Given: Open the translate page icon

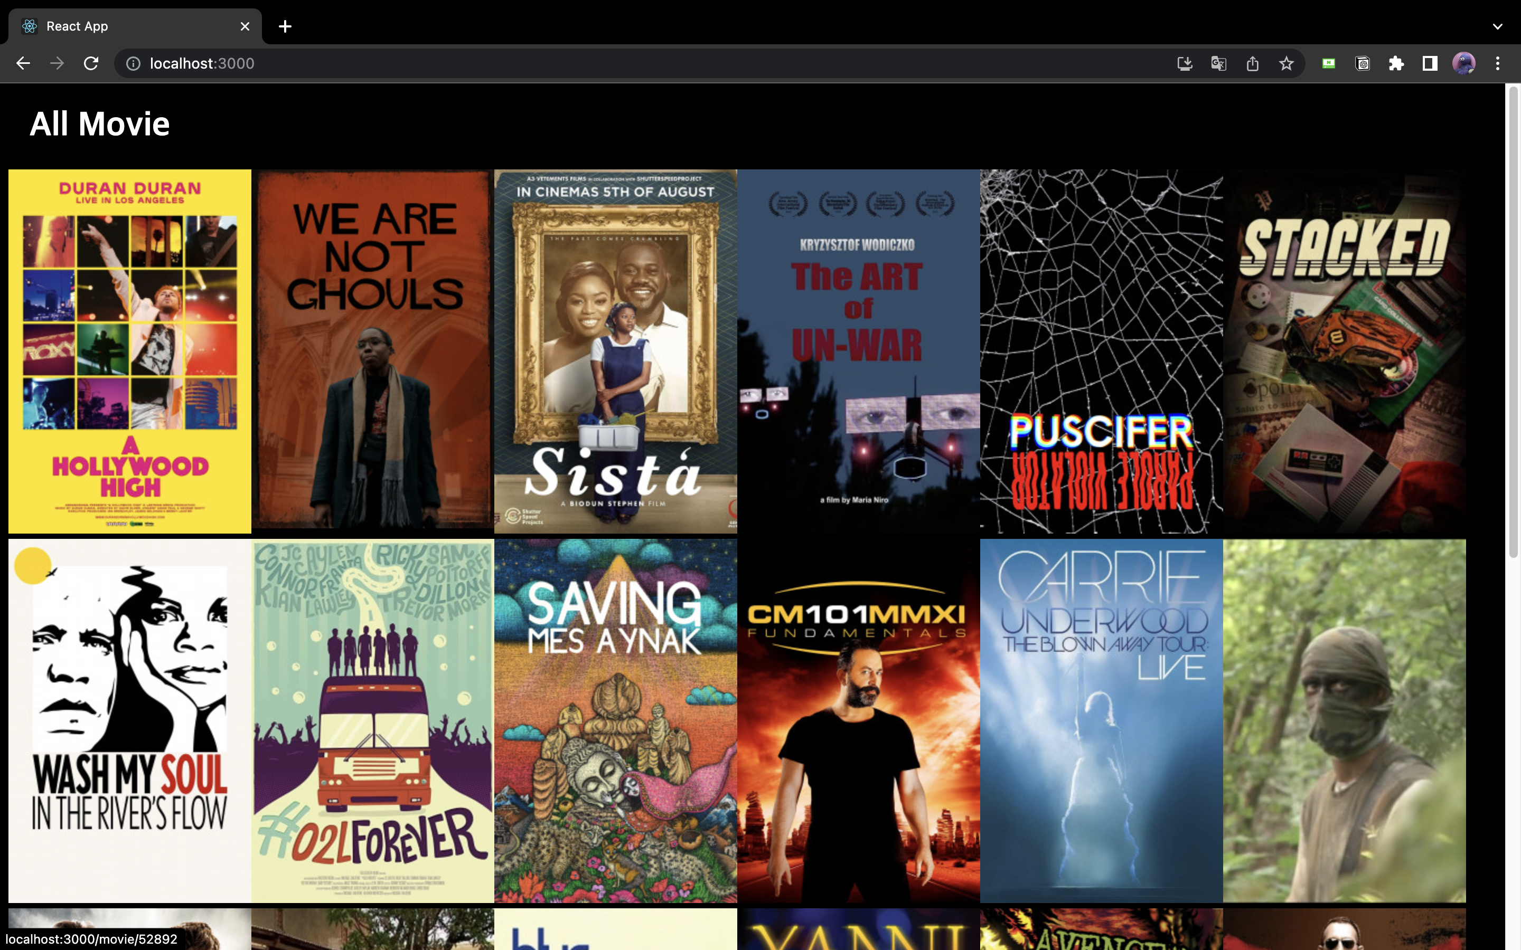Looking at the screenshot, I should [1218, 63].
